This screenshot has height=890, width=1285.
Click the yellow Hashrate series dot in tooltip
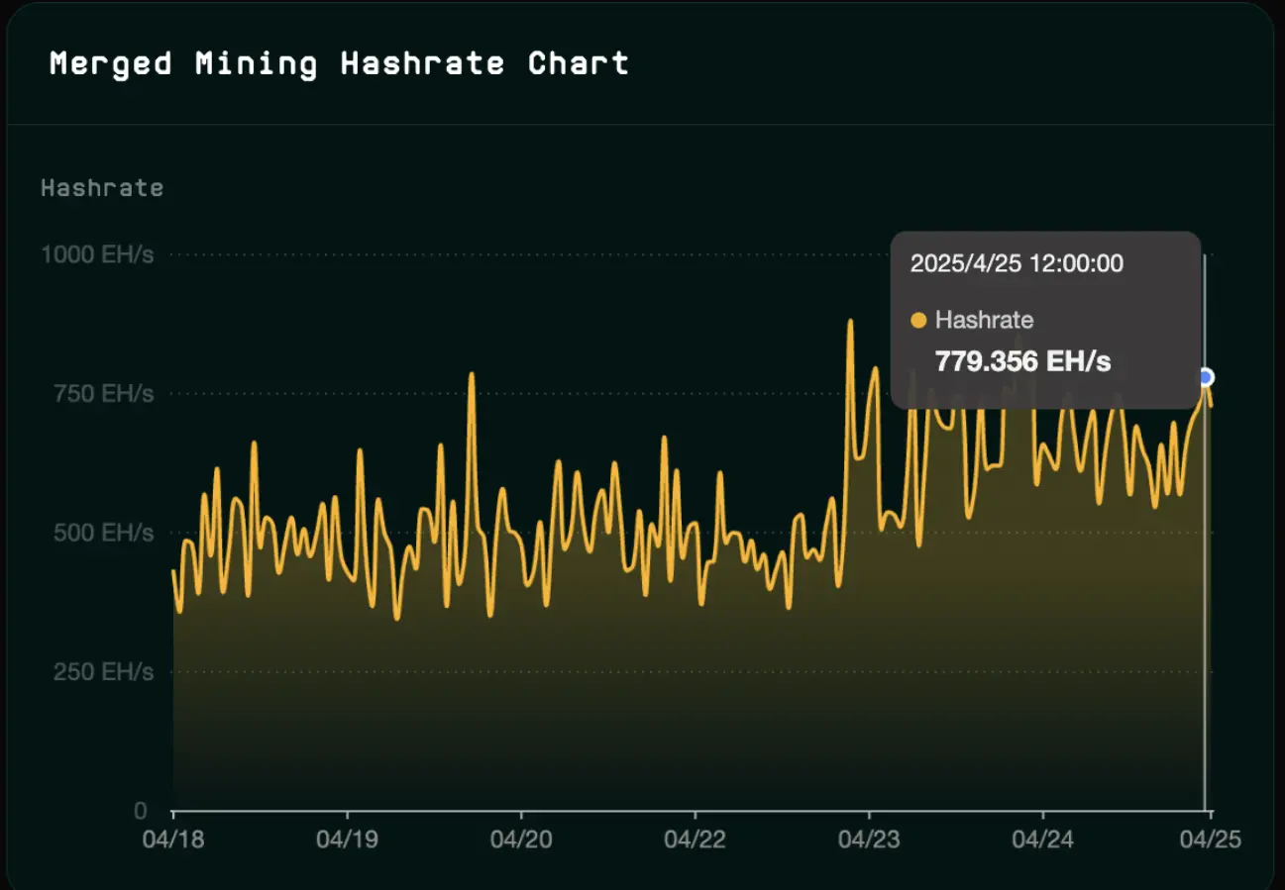[x=918, y=321]
